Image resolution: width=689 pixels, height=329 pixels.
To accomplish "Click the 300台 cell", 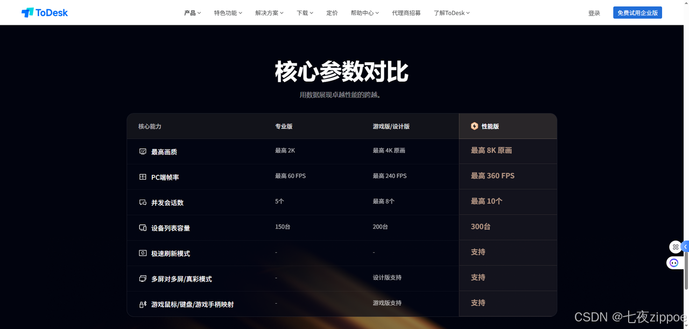I will [x=481, y=226].
